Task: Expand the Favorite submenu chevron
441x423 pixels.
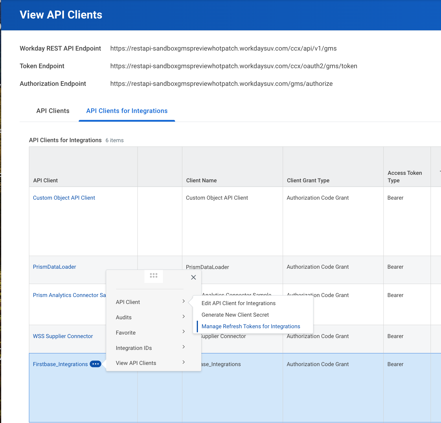Action: pos(183,332)
